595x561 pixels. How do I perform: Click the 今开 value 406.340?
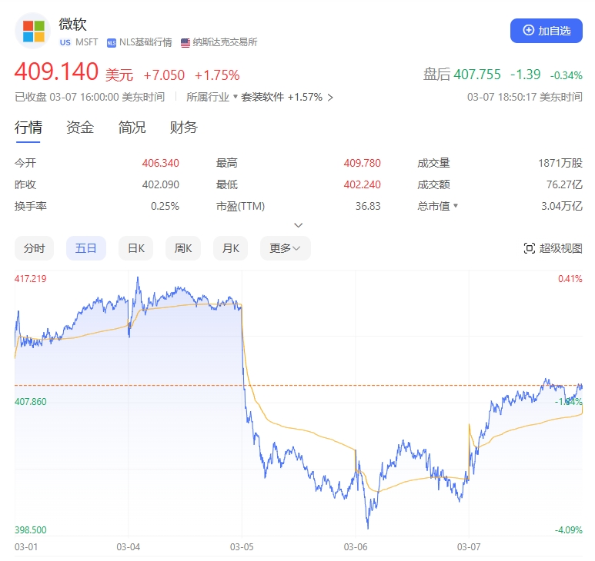160,163
